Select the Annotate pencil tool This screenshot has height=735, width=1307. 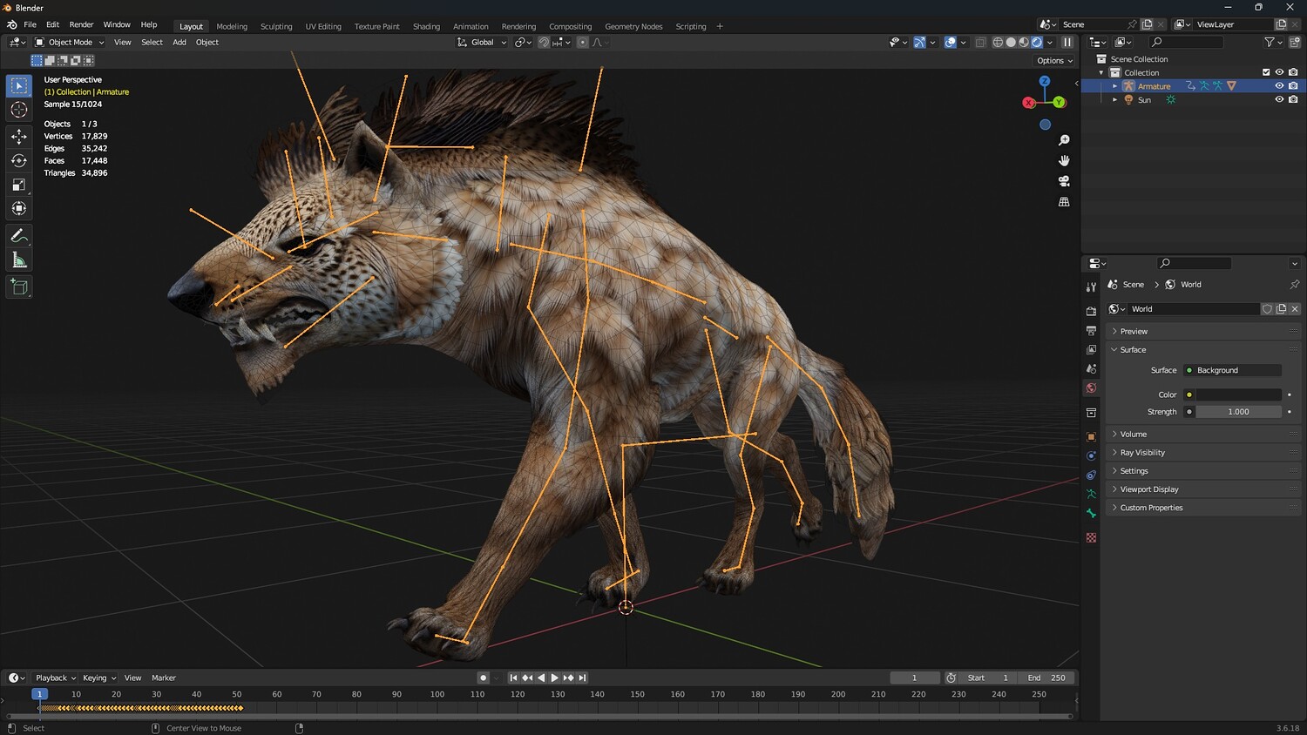pos(19,236)
